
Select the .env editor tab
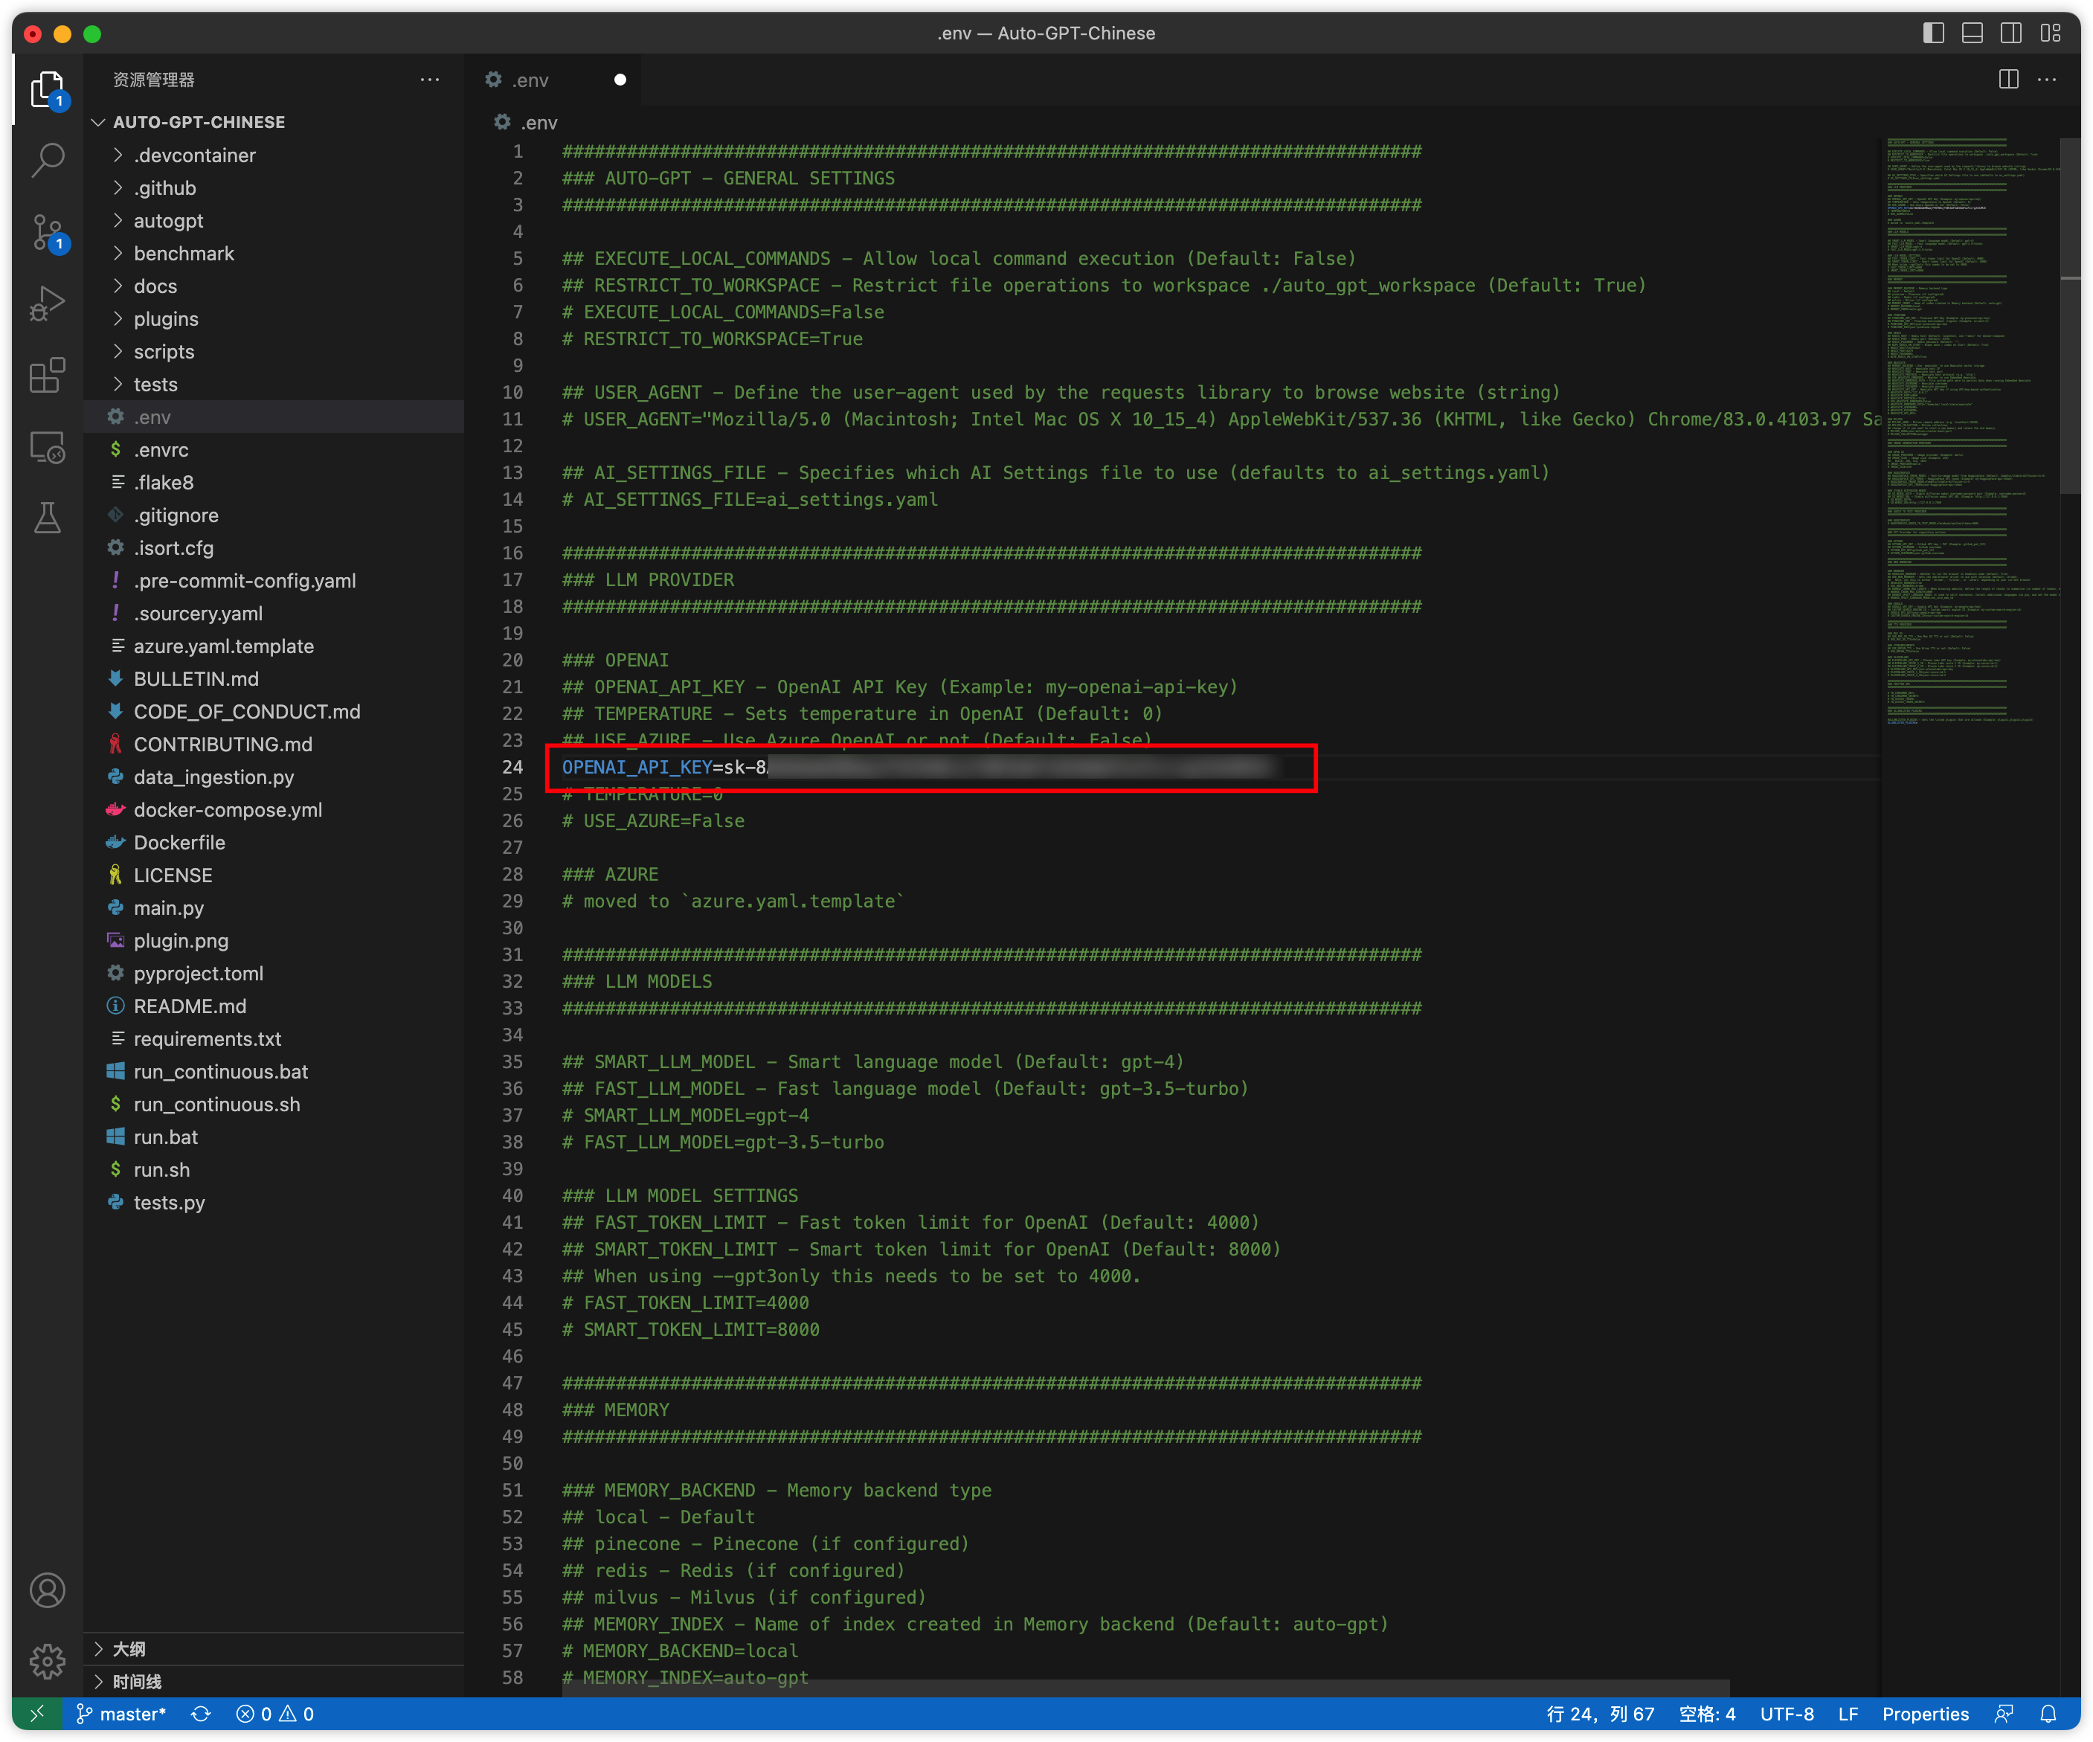[530, 80]
